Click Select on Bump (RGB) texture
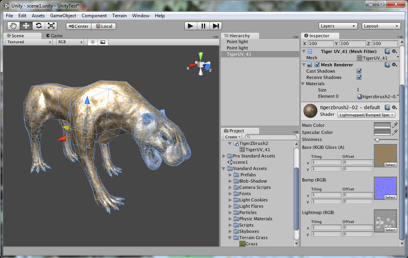 pos(390,198)
